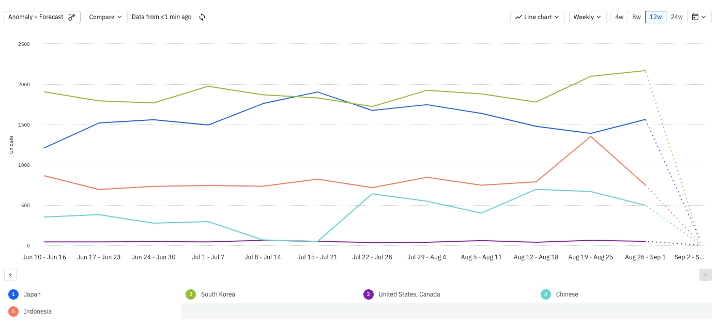Click the refresh data icon
This screenshot has height=327, width=718.
(202, 17)
